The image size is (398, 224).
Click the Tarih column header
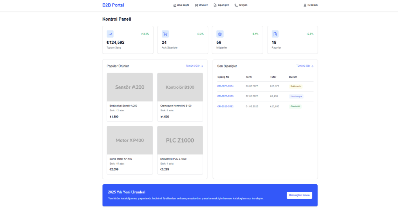[x=249, y=77]
